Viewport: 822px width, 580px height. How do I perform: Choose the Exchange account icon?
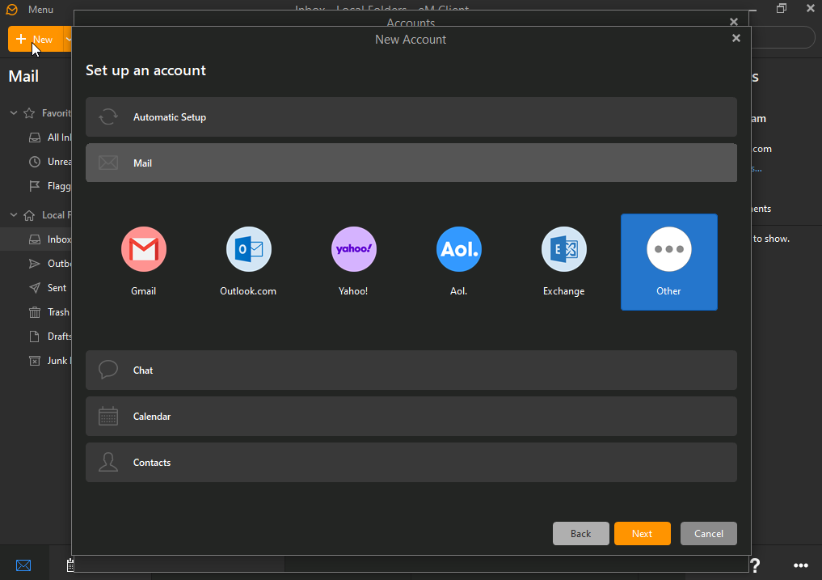(564, 249)
